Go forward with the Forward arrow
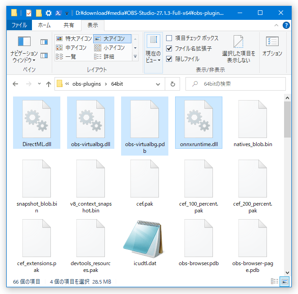298x294 pixels. coord(29,84)
